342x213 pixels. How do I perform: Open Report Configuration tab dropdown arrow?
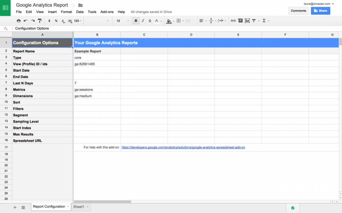click(68, 207)
